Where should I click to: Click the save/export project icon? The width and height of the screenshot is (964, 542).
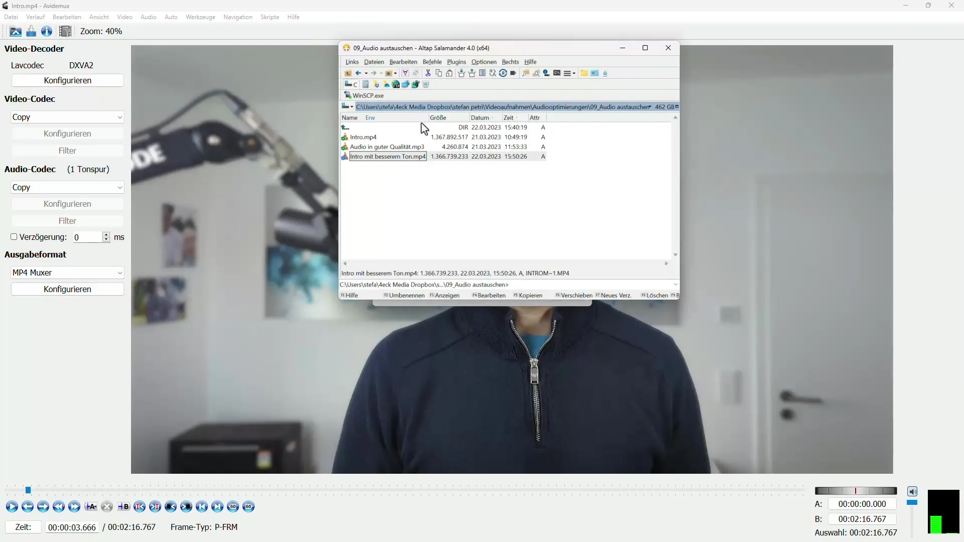click(x=31, y=31)
